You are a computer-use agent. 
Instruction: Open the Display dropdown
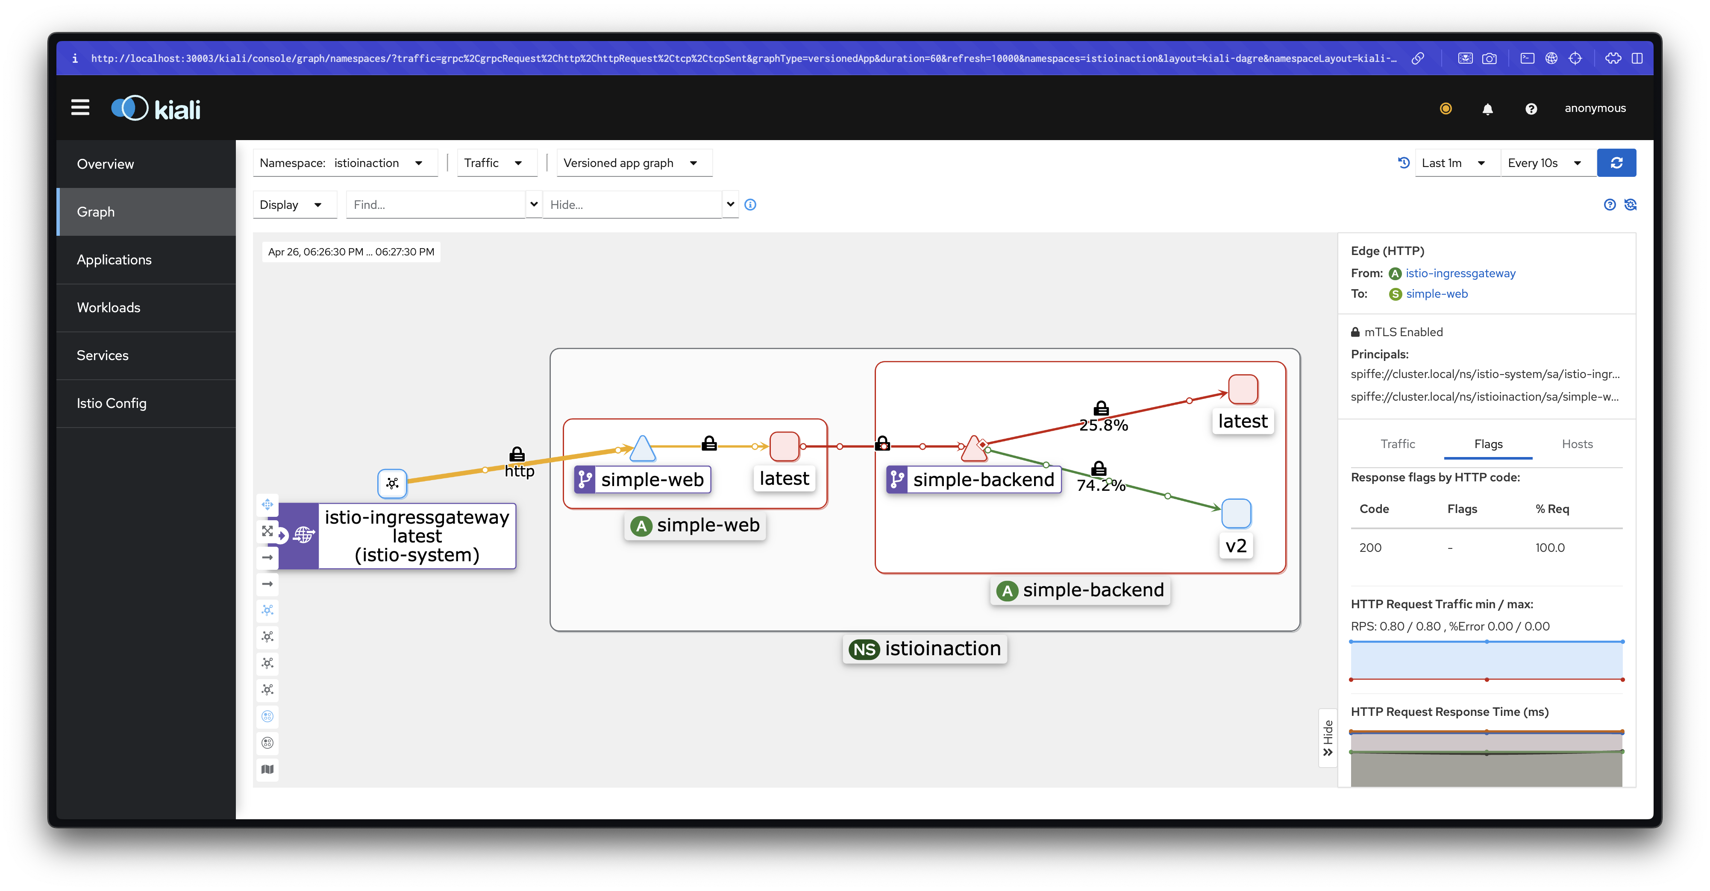(x=294, y=204)
